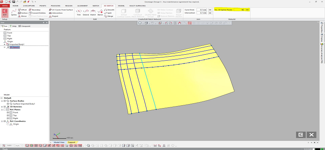Switch to the EXACT SURFACING tab
Image resolution: width=325 pixels, height=150 pixels.
point(138,6)
